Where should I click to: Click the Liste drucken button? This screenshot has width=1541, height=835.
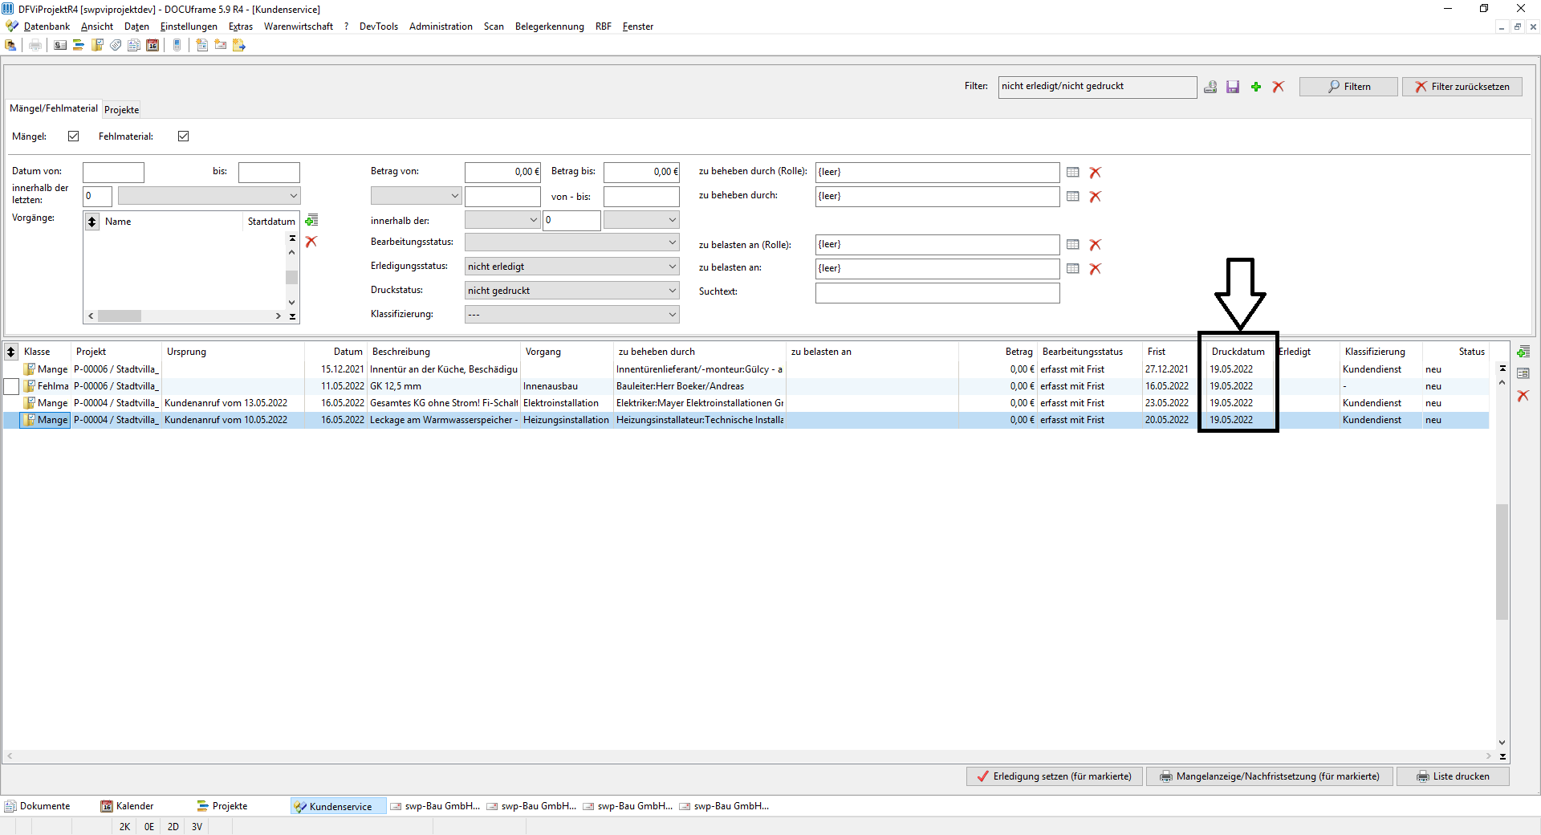tap(1453, 776)
